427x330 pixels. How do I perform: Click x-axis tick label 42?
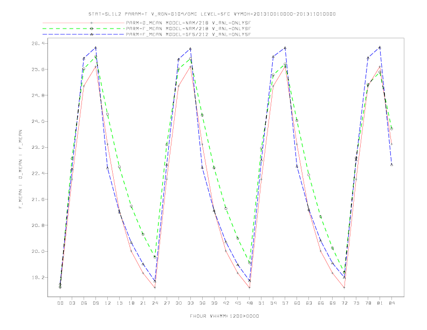(226, 303)
